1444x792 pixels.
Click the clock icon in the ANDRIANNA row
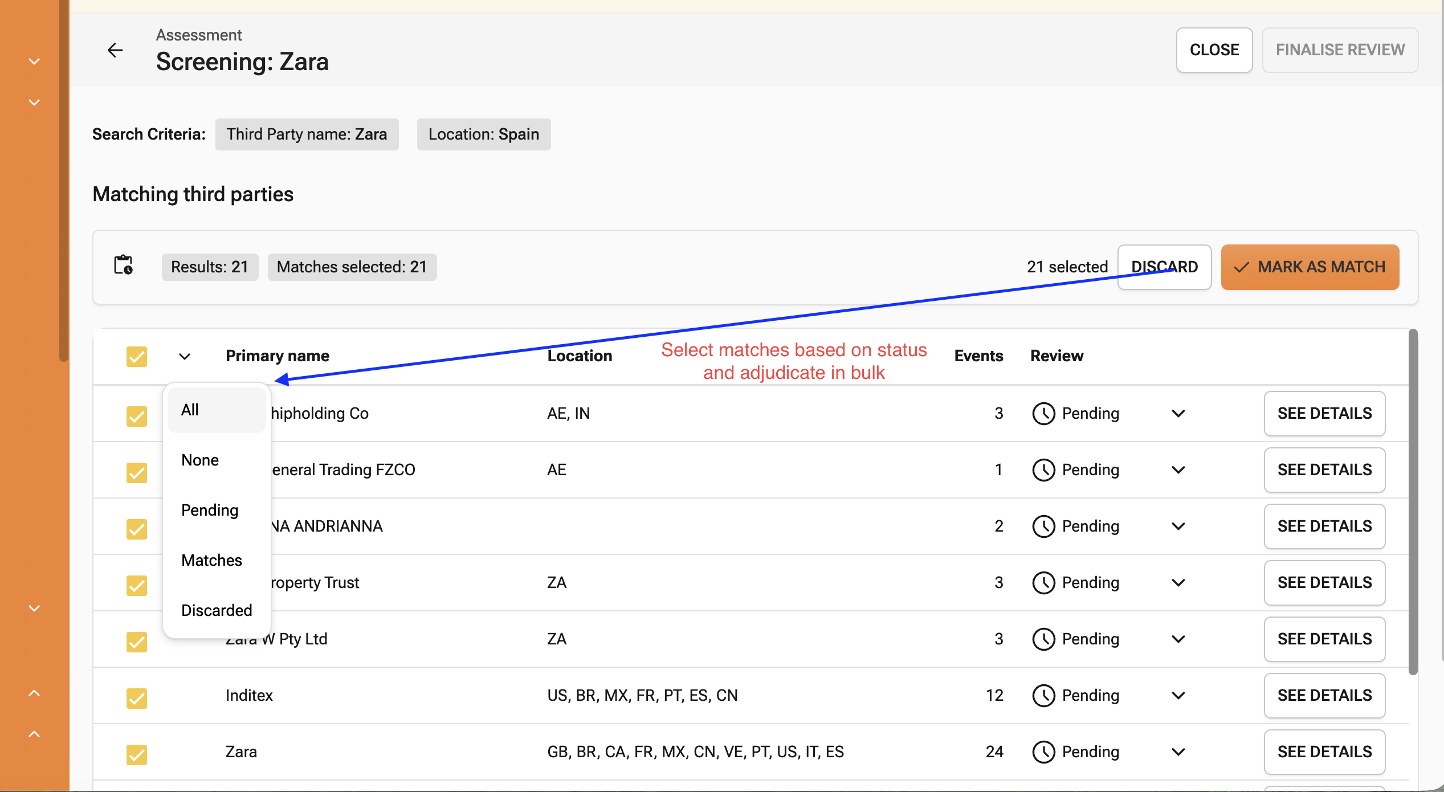pyautogui.click(x=1043, y=526)
